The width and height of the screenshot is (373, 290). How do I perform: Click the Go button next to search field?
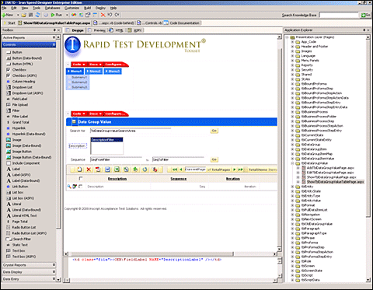click(x=214, y=131)
